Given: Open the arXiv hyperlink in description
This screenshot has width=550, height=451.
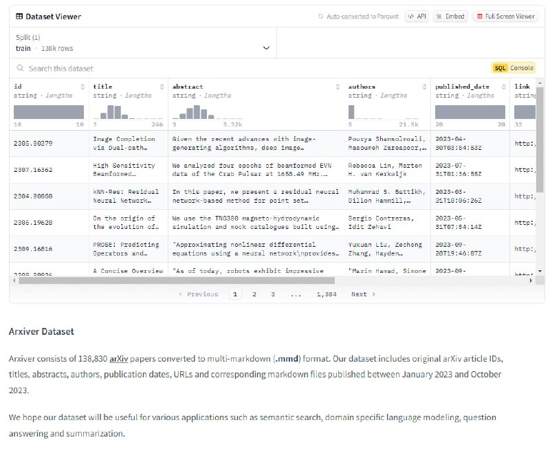Looking at the screenshot, I should click(118, 359).
